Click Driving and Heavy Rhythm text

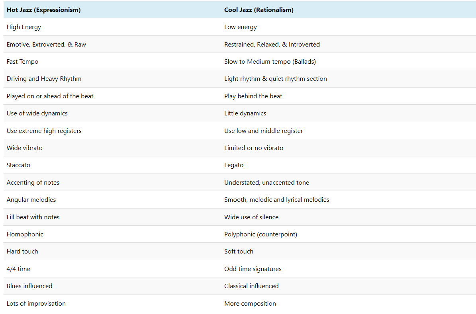44,79
